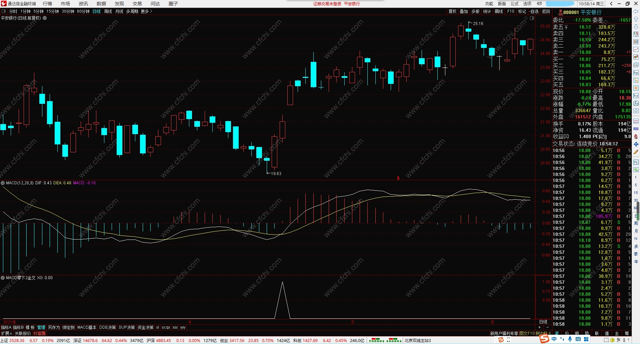640x344 pixels.
Task: Click the satellite dish status bar icon
Action: [618, 340]
